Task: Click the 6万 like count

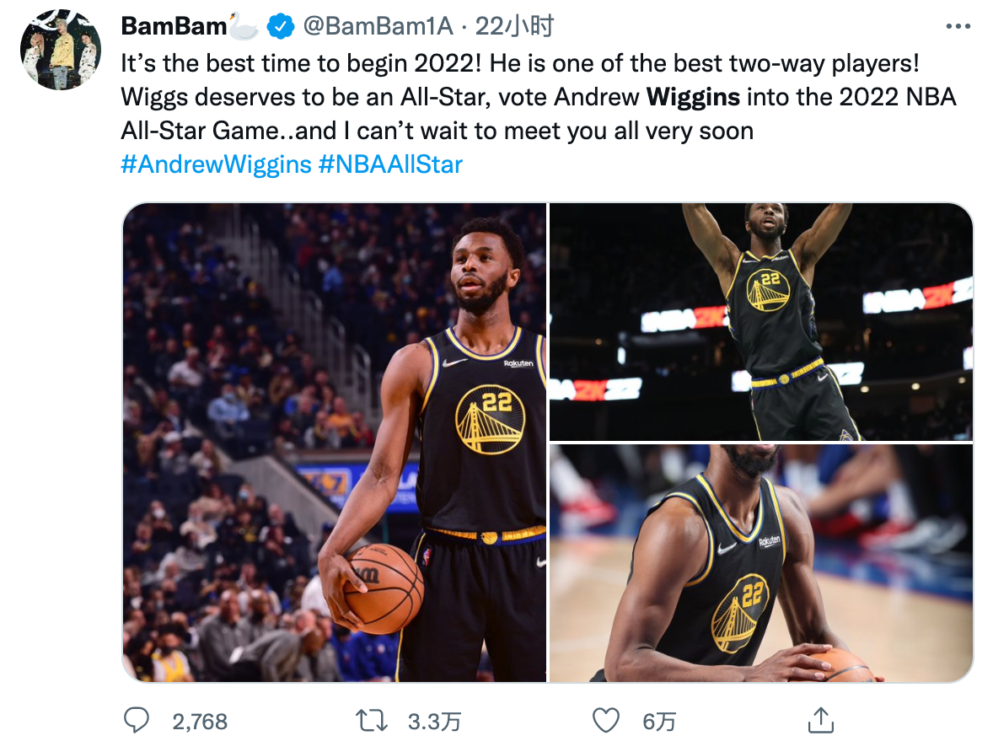Action: [658, 722]
